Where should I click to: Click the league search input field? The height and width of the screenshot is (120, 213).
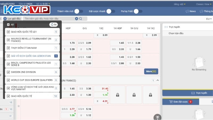(x=49, y=19)
